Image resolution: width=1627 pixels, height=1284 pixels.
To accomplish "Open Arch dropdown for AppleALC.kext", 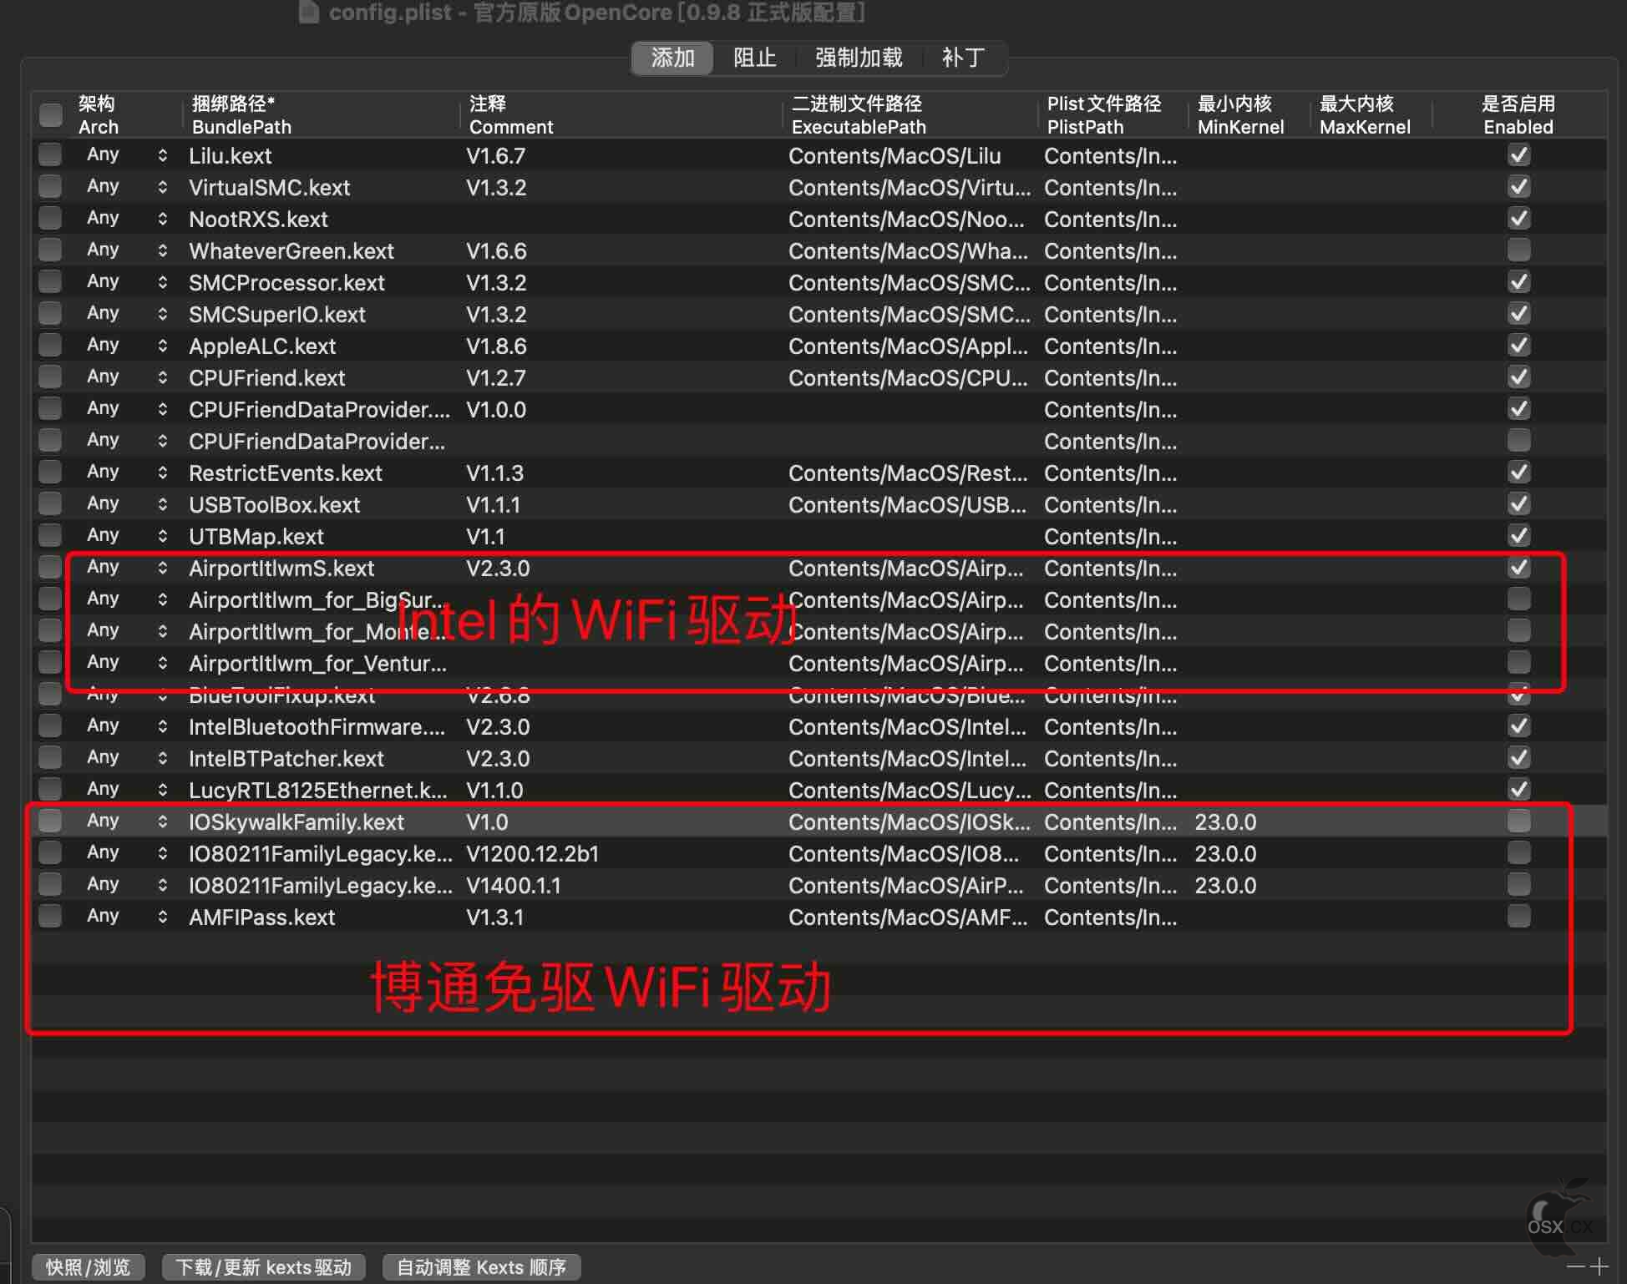I will click(x=162, y=346).
